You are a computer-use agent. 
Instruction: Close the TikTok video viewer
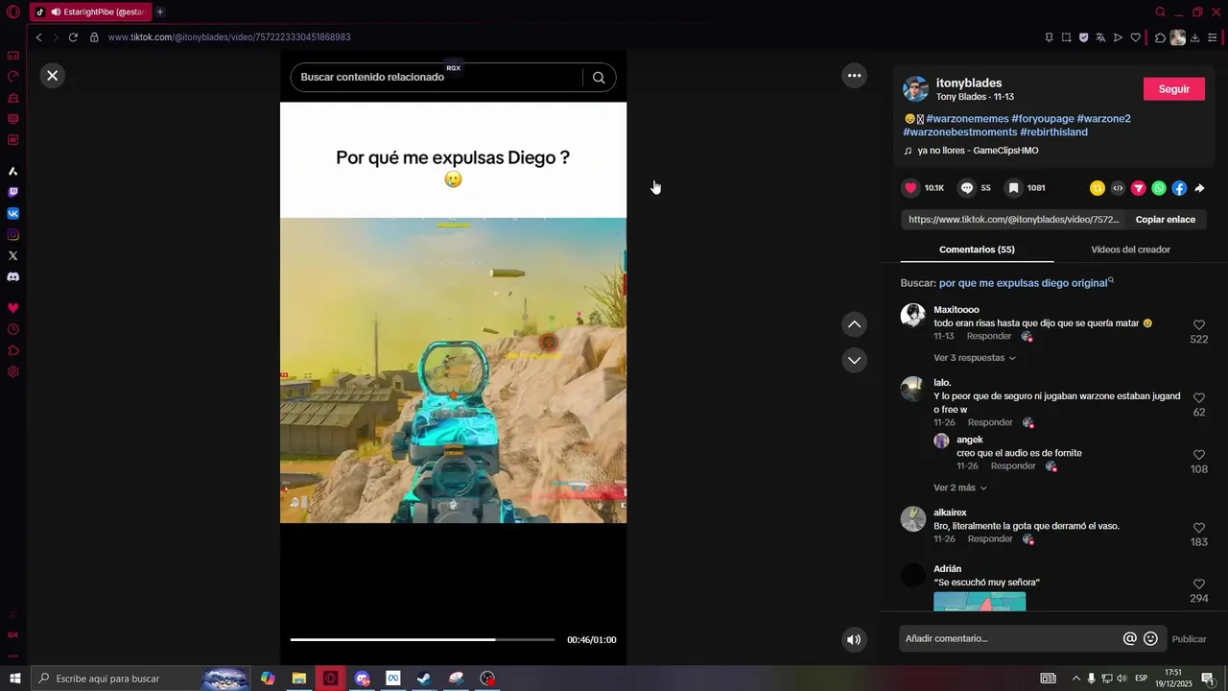(x=53, y=75)
